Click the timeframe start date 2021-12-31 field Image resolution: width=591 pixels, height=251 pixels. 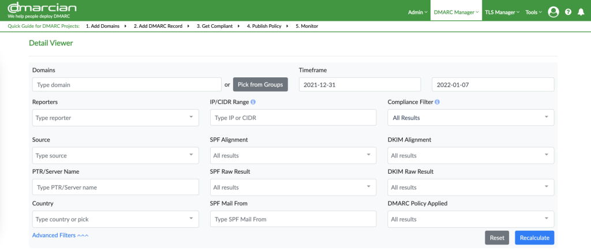pos(360,85)
